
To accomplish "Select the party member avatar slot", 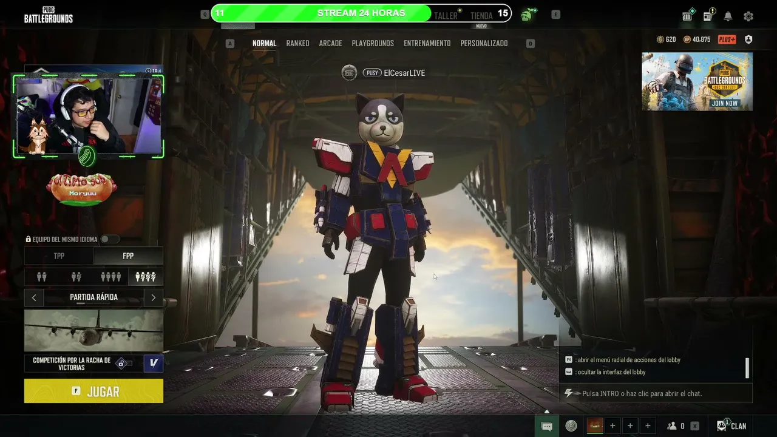I will pyautogui.click(x=595, y=426).
